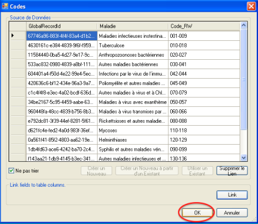Select cell 'Helminthiases'
This screenshot has width=258, height=224.
[133, 140]
